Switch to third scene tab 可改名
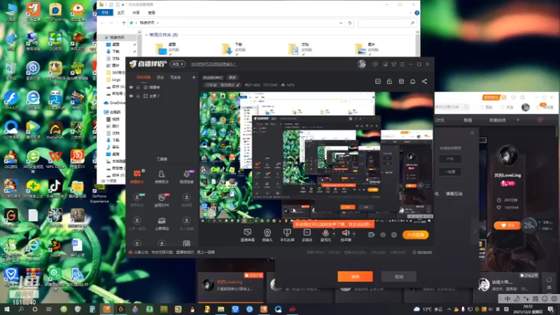Image resolution: width=560 pixels, height=315 pixels. click(176, 77)
